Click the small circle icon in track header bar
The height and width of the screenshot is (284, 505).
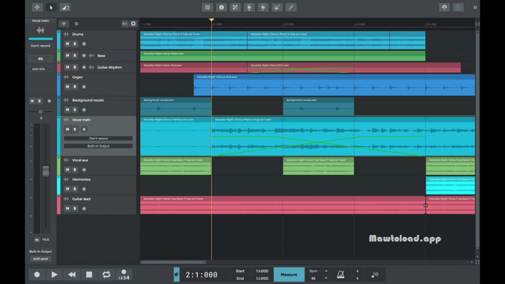coord(76,23)
